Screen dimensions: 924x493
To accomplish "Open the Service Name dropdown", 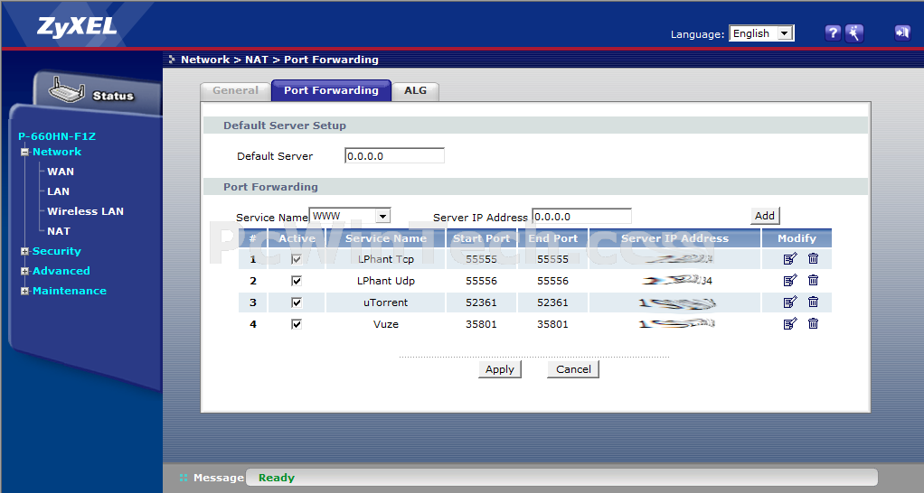I will pos(350,216).
